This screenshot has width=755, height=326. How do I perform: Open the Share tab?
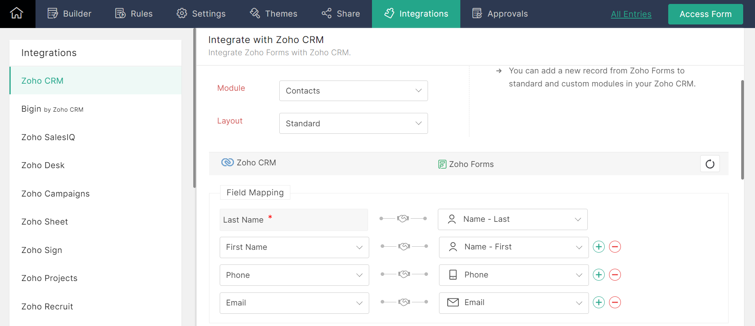click(340, 14)
